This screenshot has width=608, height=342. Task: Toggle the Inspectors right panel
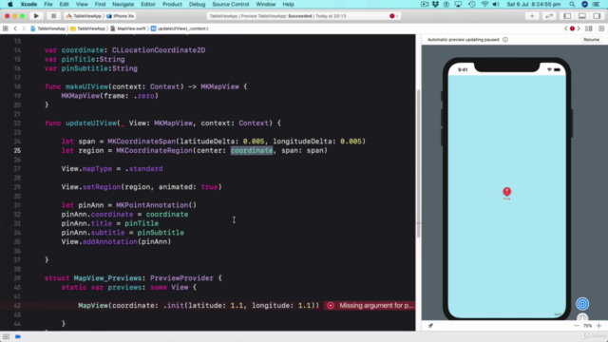pos(597,16)
